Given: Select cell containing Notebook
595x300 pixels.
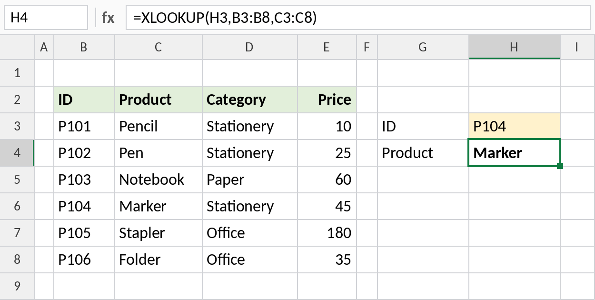Looking at the screenshot, I should point(159,180).
